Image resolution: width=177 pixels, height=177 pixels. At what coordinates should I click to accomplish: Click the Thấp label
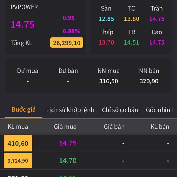click(x=106, y=32)
